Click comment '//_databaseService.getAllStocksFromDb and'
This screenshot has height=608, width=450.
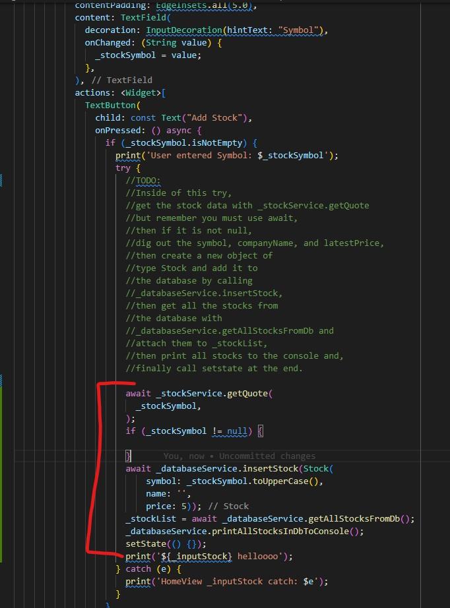230,331
